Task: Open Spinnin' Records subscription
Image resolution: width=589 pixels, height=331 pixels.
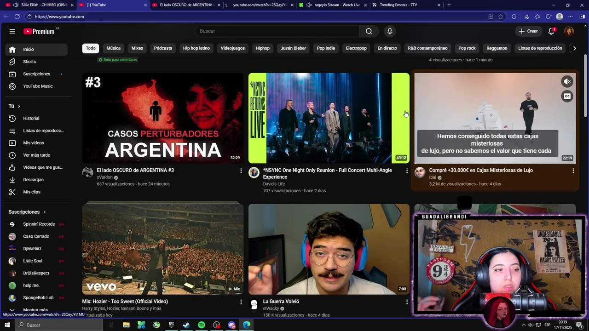Action: [36, 224]
